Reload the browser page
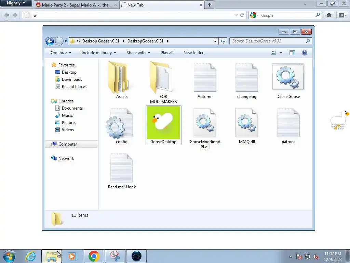350x263 pixels. click(242, 15)
